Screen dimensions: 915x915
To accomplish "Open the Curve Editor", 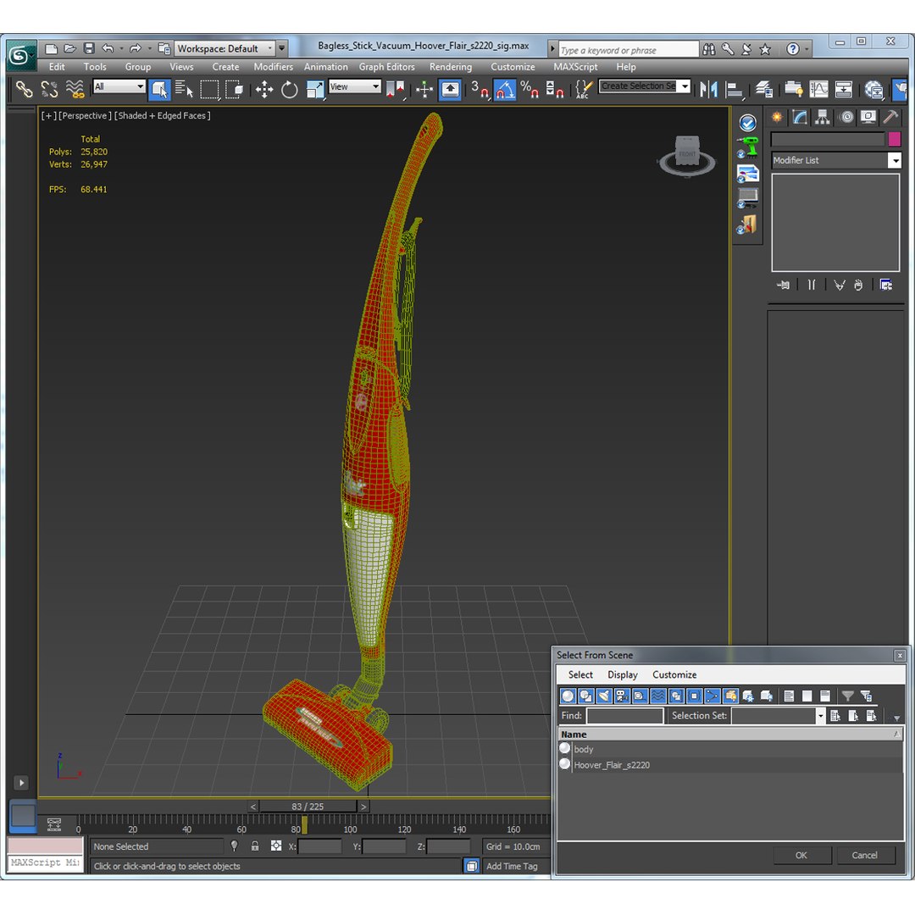I will click(x=818, y=89).
